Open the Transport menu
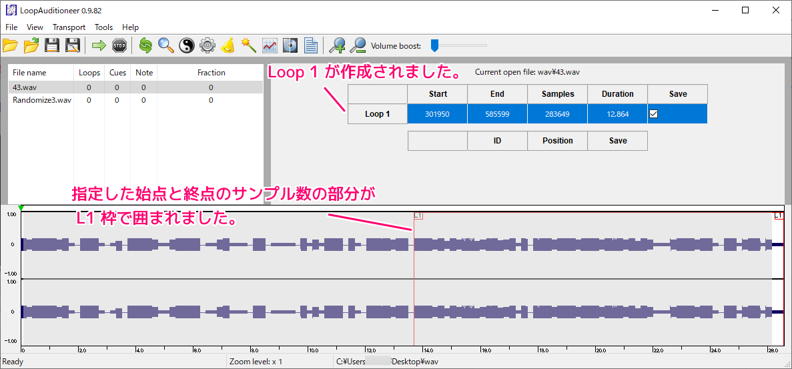Image resolution: width=792 pixels, height=369 pixels. pos(69,27)
